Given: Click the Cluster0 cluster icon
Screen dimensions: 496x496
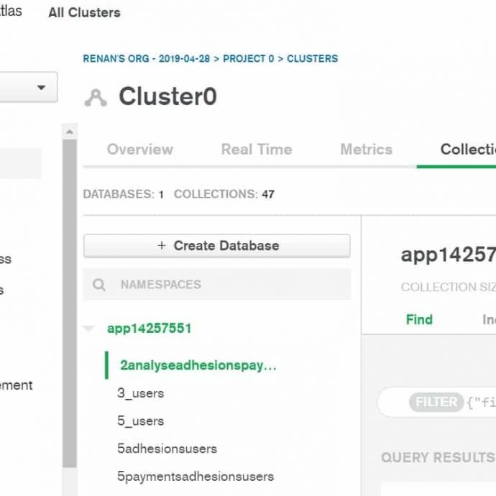Looking at the screenshot, I should 96,98.
